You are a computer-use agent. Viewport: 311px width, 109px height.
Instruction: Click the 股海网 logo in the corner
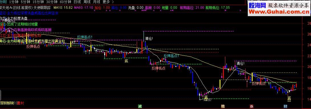[x=257, y=5]
